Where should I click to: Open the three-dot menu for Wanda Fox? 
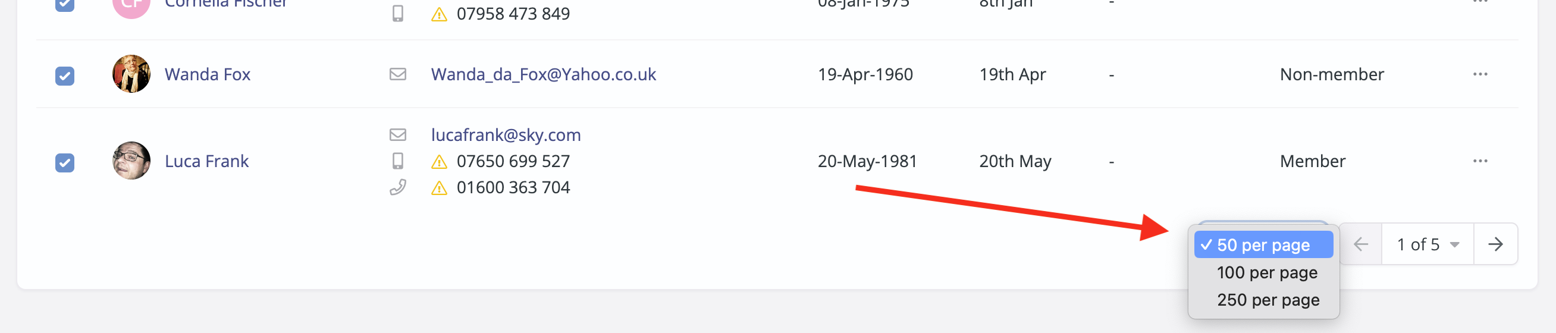point(1480,74)
